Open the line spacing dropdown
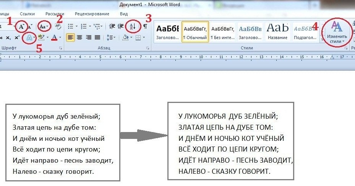 coord(111,38)
